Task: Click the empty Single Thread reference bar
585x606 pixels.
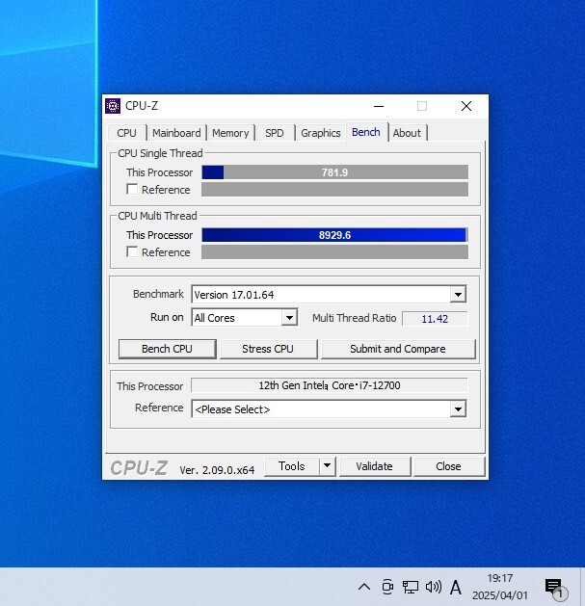Action: click(334, 190)
